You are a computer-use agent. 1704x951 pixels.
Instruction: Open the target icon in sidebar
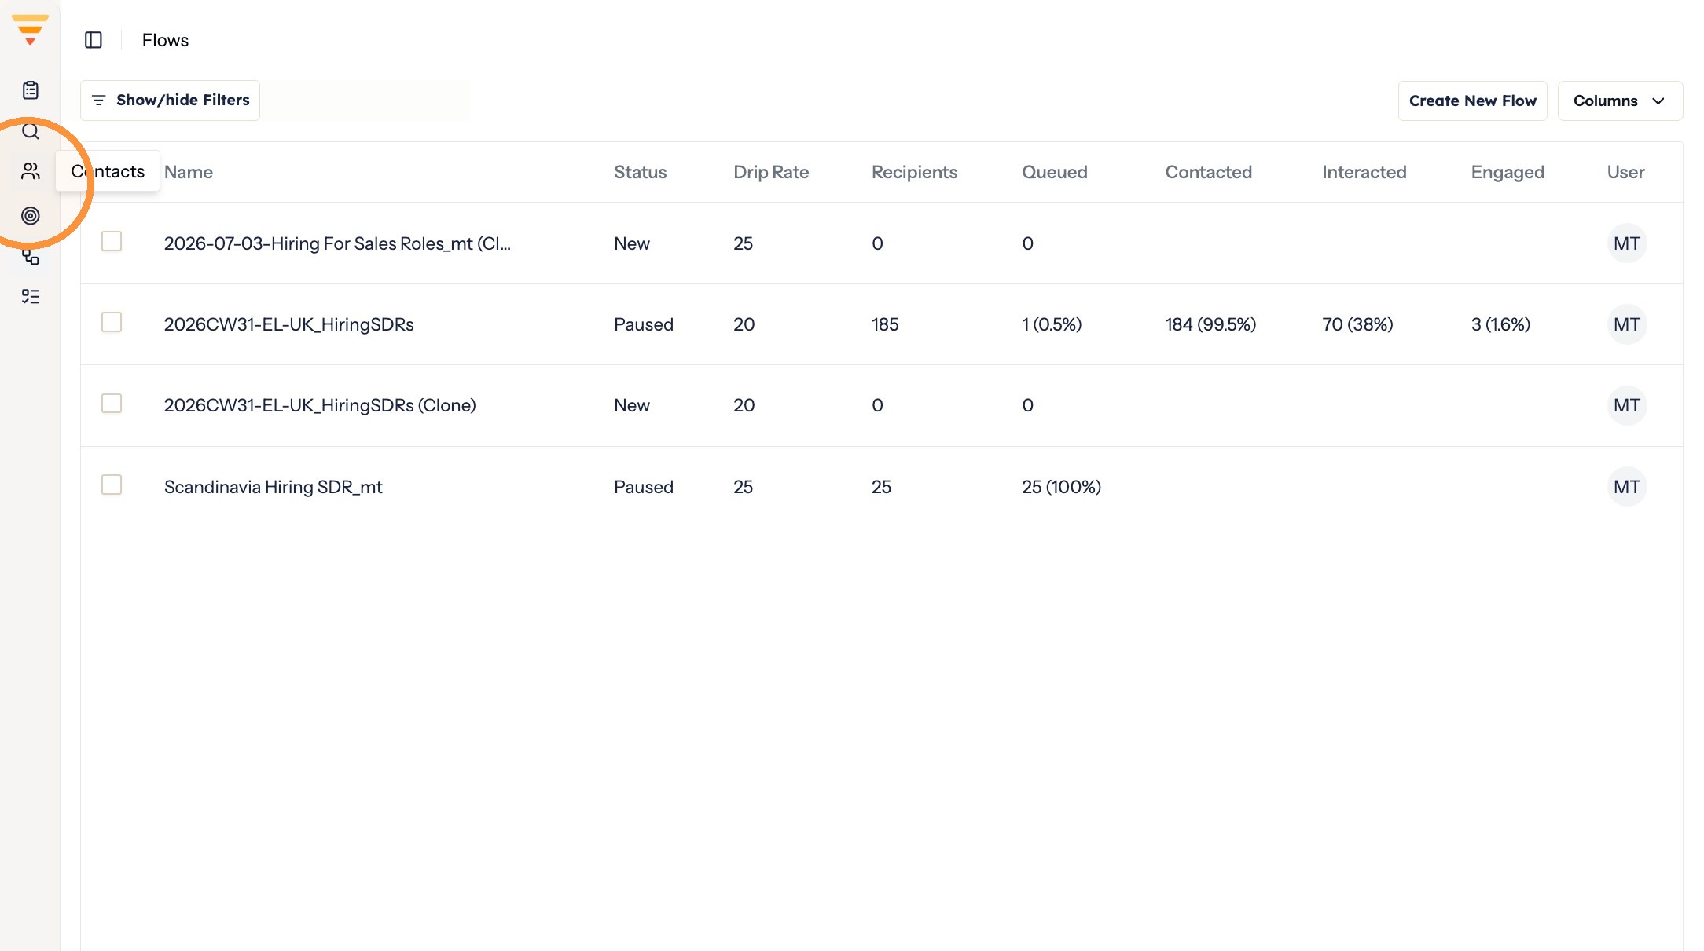click(x=31, y=215)
